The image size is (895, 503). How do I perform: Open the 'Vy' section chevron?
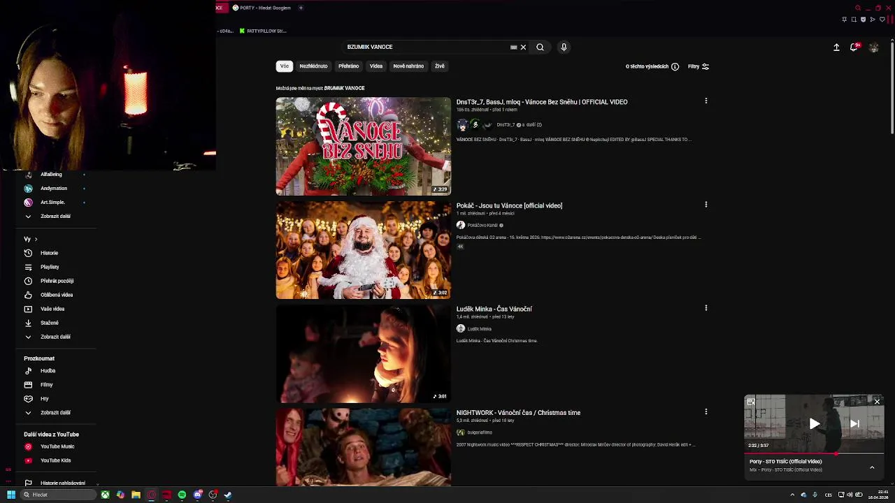tap(36, 239)
